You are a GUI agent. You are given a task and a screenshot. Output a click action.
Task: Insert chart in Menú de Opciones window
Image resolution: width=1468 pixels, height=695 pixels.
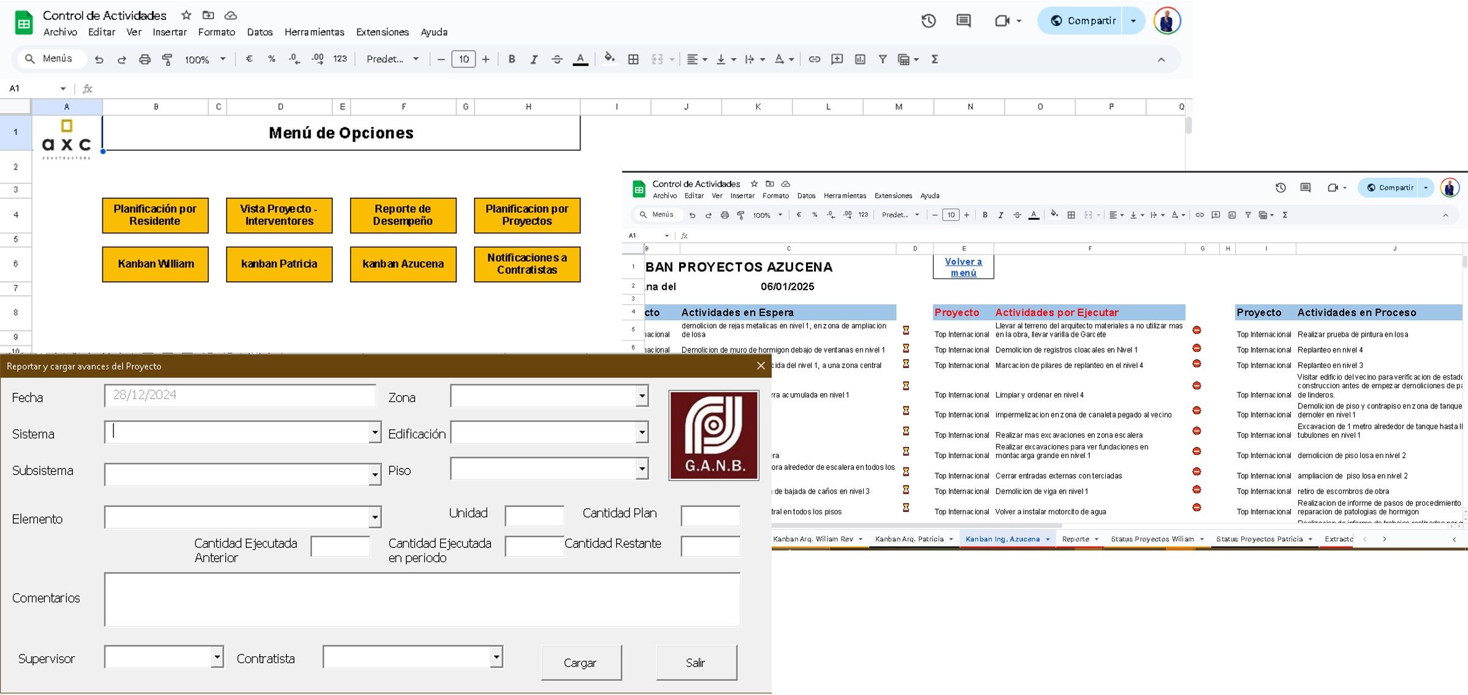coord(860,59)
